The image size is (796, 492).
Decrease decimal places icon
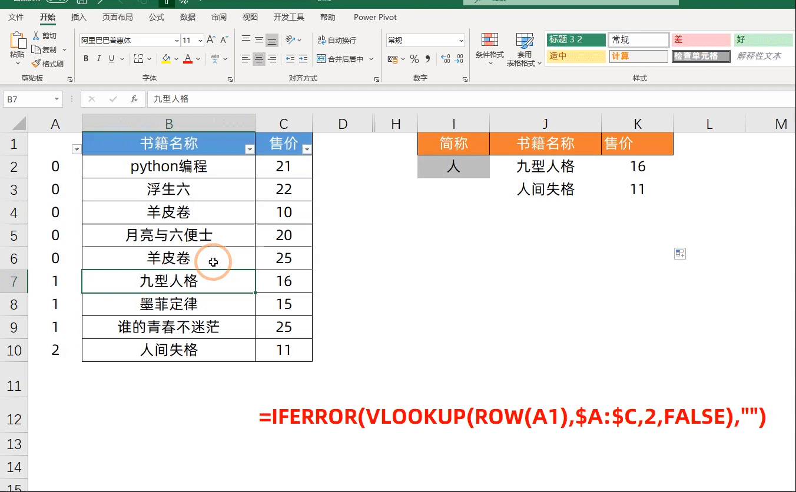pos(459,59)
